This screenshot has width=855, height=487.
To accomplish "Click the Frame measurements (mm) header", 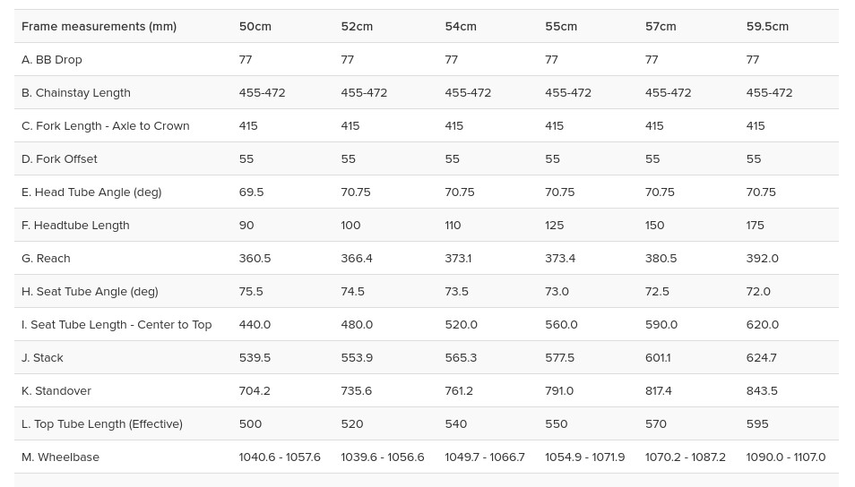I will pyautogui.click(x=99, y=26).
